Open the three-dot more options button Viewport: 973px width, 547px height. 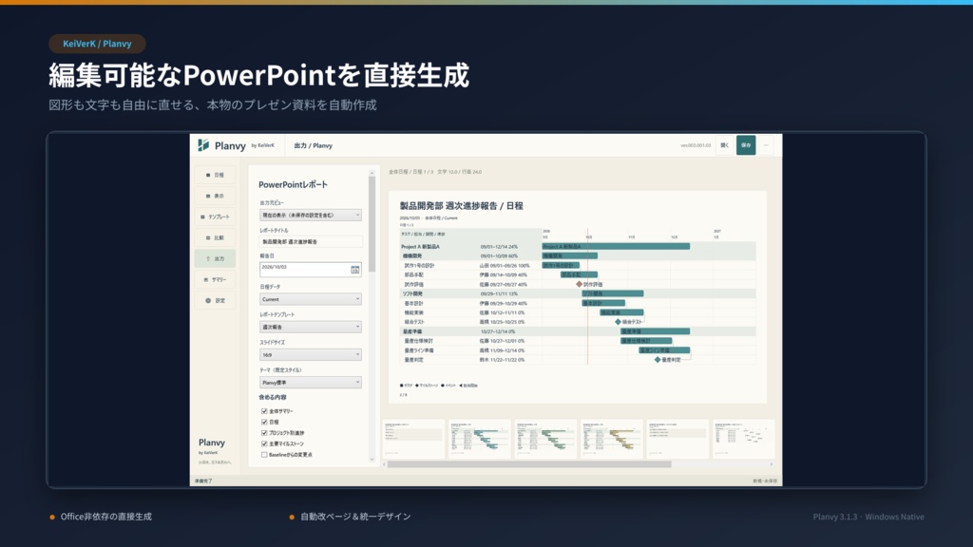tap(766, 145)
